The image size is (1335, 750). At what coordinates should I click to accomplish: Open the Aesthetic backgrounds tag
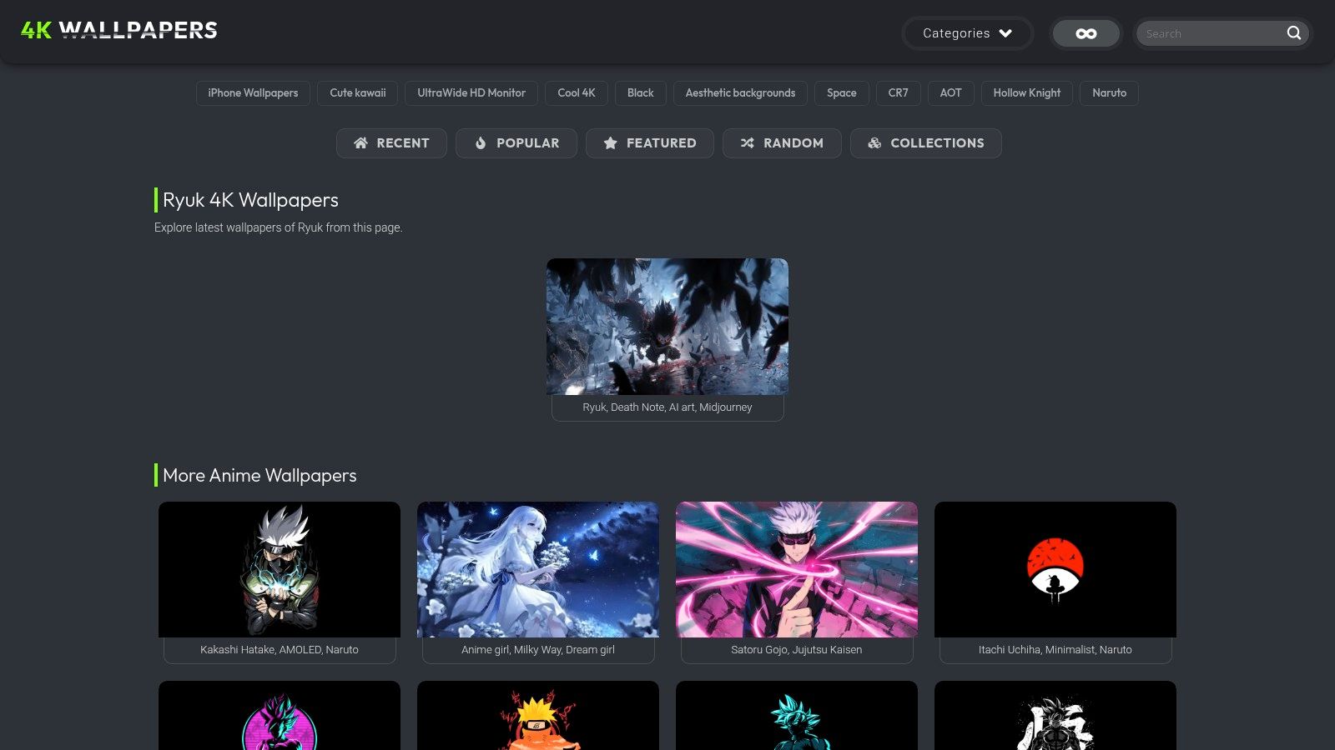[x=740, y=93]
